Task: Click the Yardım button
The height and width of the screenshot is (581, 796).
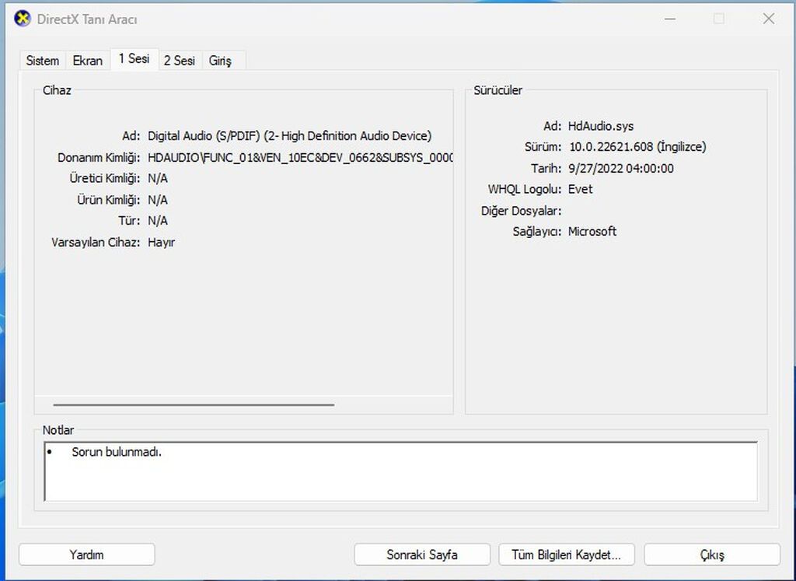Action: (x=87, y=554)
